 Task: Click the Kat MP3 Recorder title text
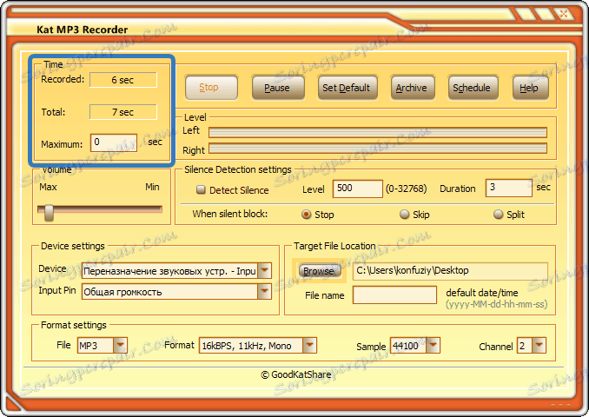(x=82, y=30)
